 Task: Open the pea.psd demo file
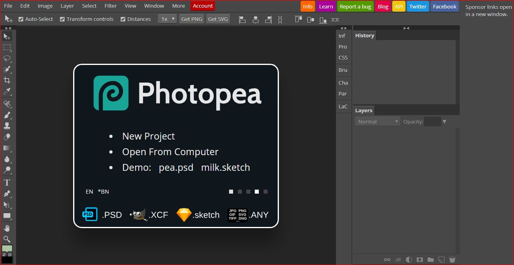176,168
